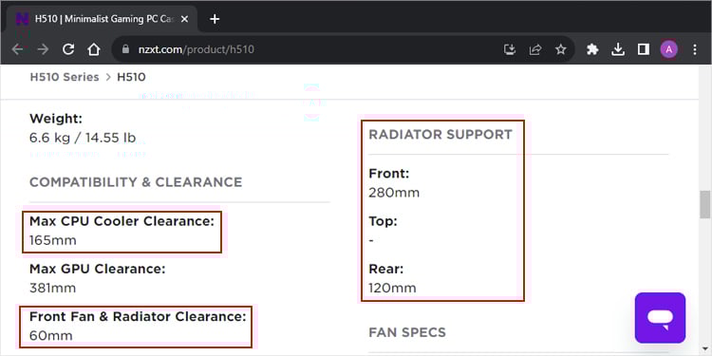Click the Rear radiator label
This screenshot has height=356, width=712.
coord(386,269)
